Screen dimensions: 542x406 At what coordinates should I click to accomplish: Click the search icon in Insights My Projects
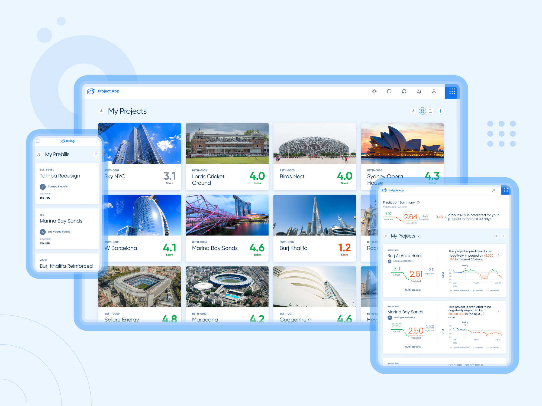pos(496,236)
